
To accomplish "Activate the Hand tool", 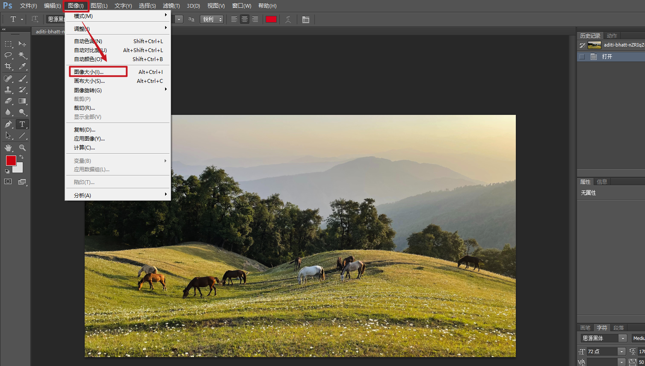I will 8,148.
